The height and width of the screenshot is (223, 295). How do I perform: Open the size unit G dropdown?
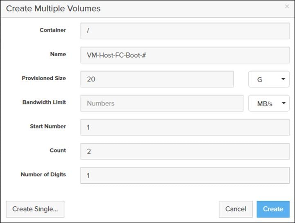(x=268, y=79)
